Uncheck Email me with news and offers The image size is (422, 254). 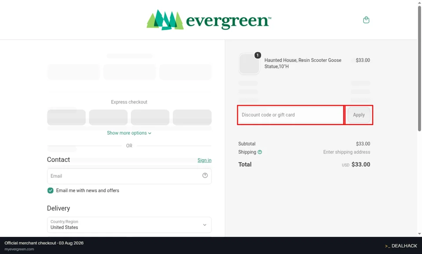click(x=50, y=190)
